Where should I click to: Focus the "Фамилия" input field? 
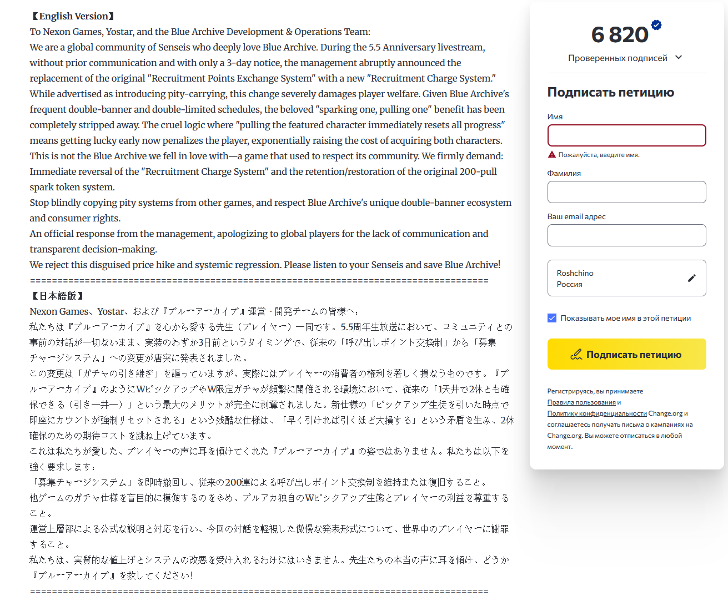(x=627, y=192)
